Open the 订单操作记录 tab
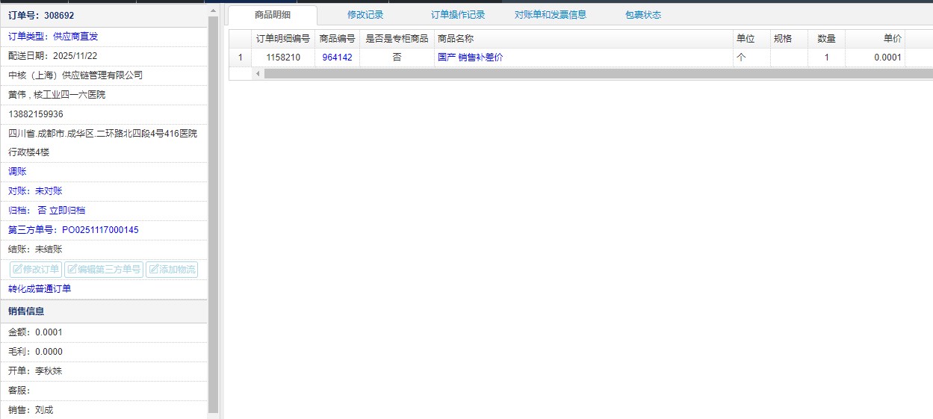The image size is (933, 419). coord(458,15)
